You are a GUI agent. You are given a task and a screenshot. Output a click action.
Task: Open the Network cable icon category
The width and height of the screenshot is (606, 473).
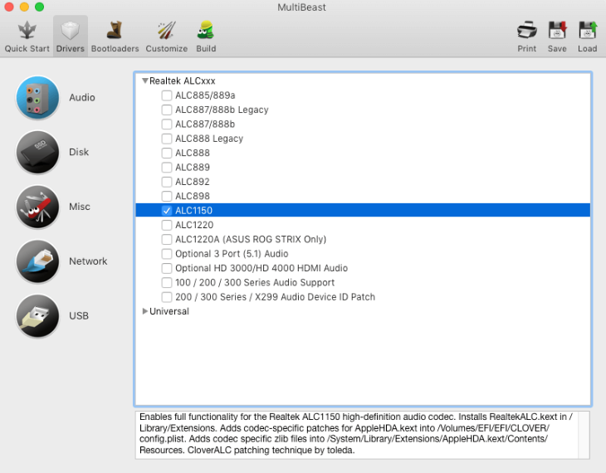click(38, 261)
